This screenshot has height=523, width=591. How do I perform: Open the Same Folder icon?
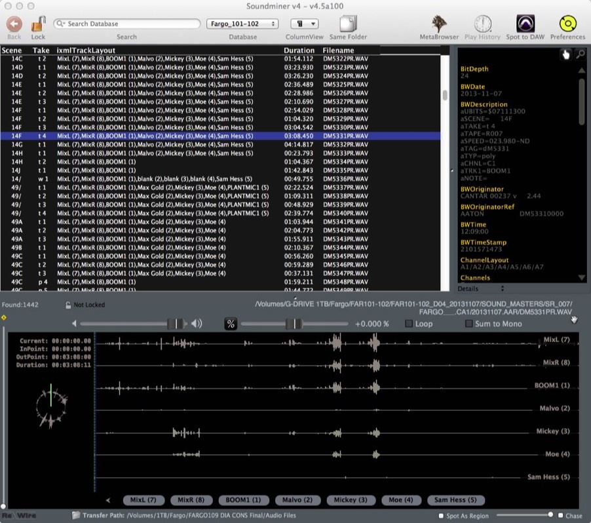[x=348, y=24]
